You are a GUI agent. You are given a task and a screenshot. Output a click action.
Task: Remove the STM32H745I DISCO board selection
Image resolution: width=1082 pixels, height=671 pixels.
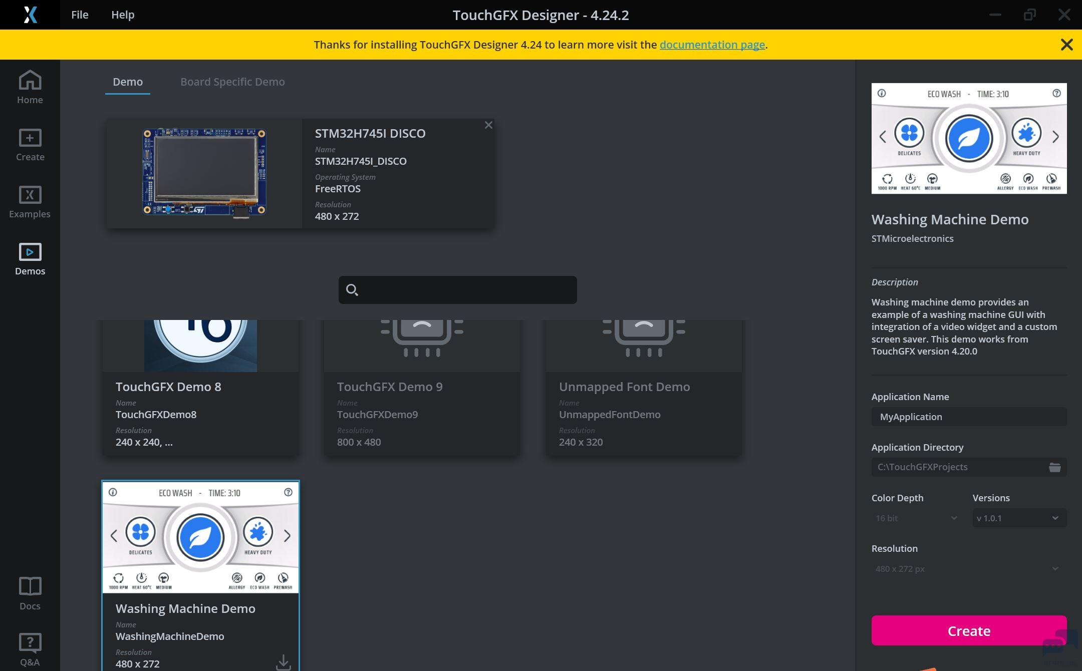(x=488, y=125)
